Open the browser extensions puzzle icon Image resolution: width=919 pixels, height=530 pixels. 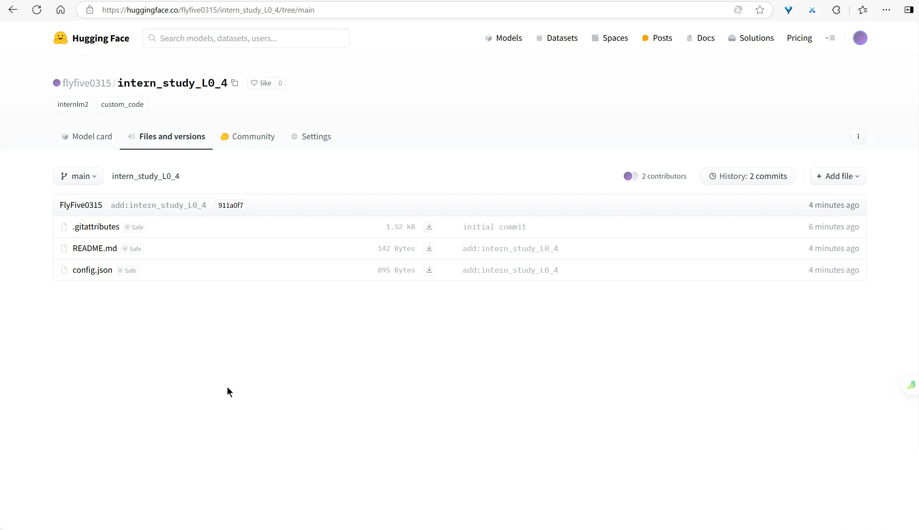click(836, 10)
